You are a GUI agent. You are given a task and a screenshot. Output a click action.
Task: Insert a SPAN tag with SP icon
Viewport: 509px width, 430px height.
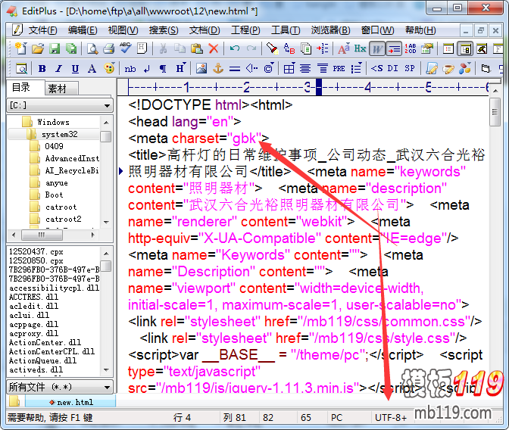pyautogui.click(x=409, y=68)
